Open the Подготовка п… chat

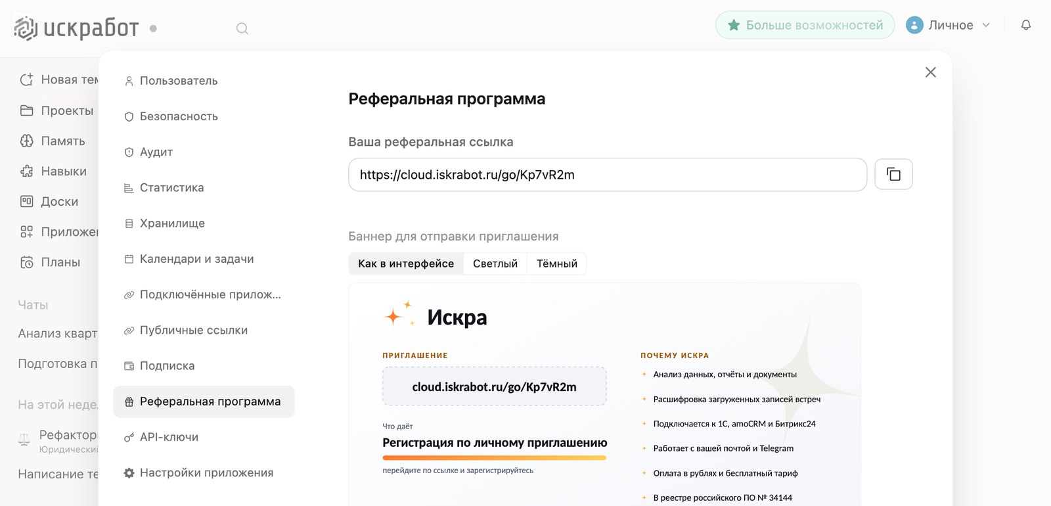(58, 363)
